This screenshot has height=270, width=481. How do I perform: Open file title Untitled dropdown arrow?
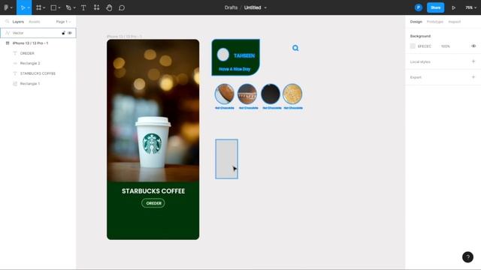265,7
